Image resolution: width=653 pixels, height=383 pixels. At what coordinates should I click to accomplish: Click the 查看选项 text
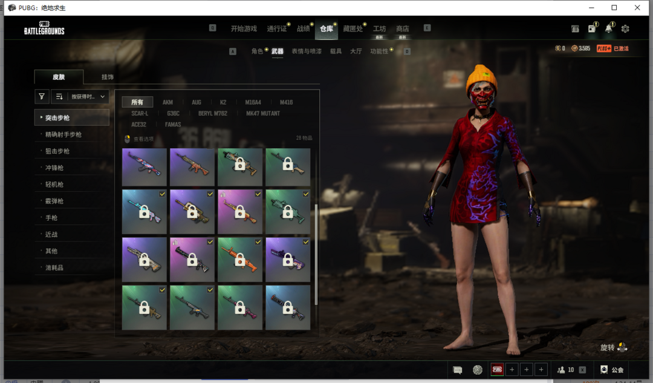click(144, 139)
